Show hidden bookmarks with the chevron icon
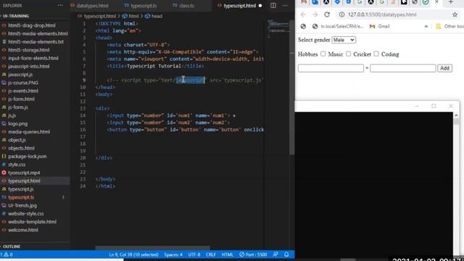Image resolution: width=464 pixels, height=261 pixels. [426, 26]
